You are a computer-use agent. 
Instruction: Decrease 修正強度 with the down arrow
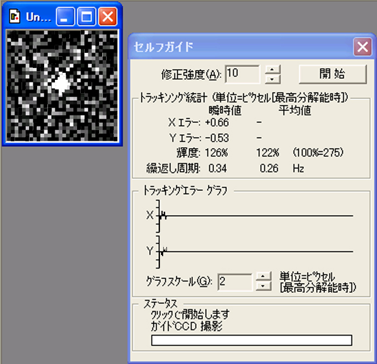pyautogui.click(x=273, y=79)
